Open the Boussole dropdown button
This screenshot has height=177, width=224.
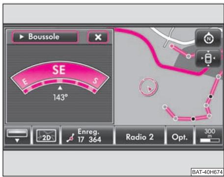click(x=45, y=37)
